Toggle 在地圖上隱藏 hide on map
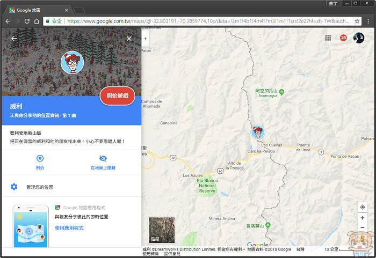Viewport: 376px width, 258px height. pos(103,162)
